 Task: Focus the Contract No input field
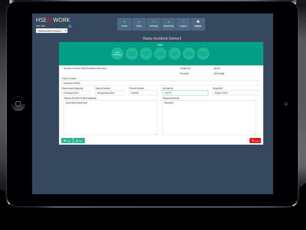[x=185, y=93]
